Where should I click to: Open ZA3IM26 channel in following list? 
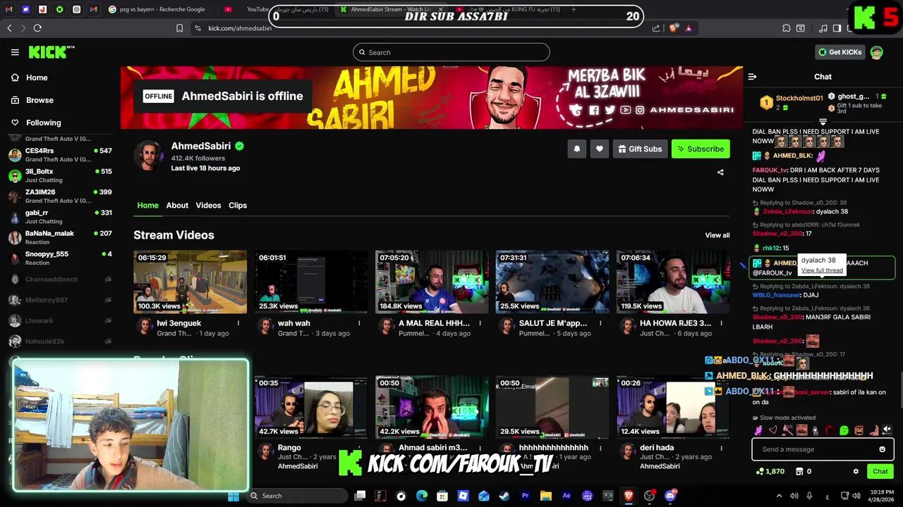point(60,196)
